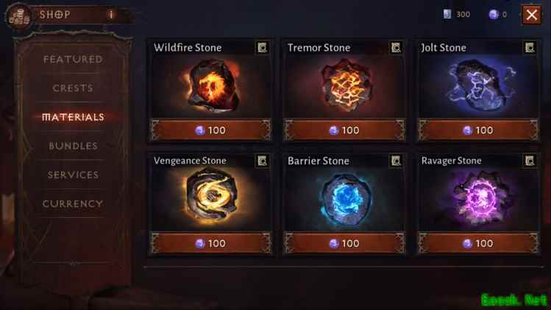This screenshot has width=551, height=310.
Task: Select the Ravager Stone image
Action: coord(480,199)
